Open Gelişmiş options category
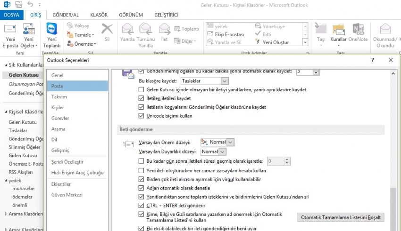 tap(77, 150)
